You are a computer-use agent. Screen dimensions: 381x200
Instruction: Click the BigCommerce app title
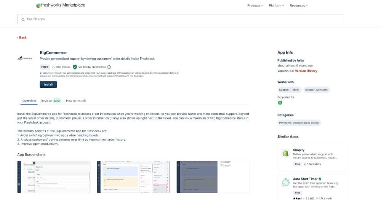53,52
